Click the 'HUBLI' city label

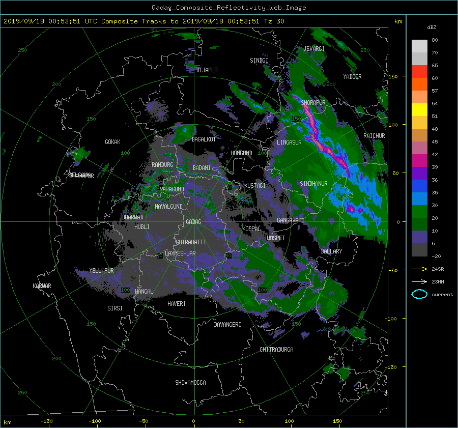[142, 227]
